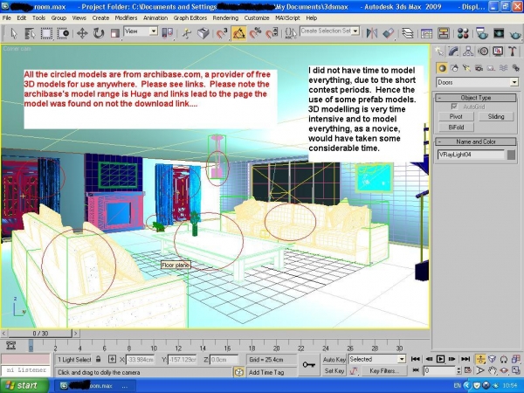Switch to the Motion panel tab
524x393 pixels.
click(x=483, y=51)
